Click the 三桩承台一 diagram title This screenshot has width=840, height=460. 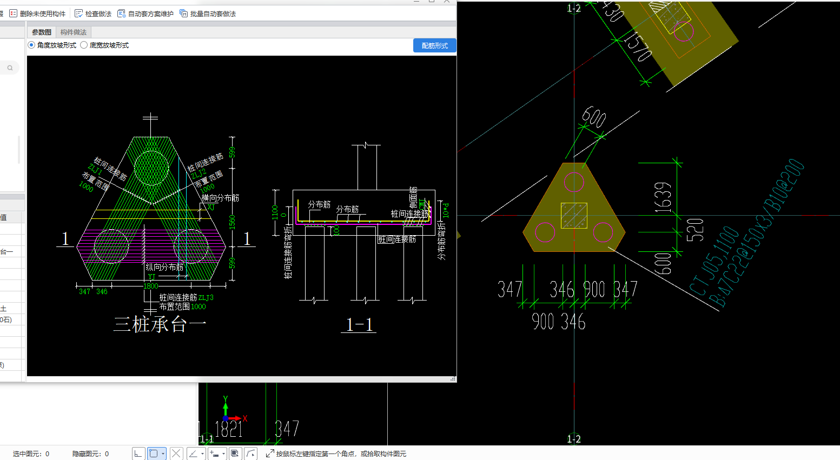click(x=160, y=324)
